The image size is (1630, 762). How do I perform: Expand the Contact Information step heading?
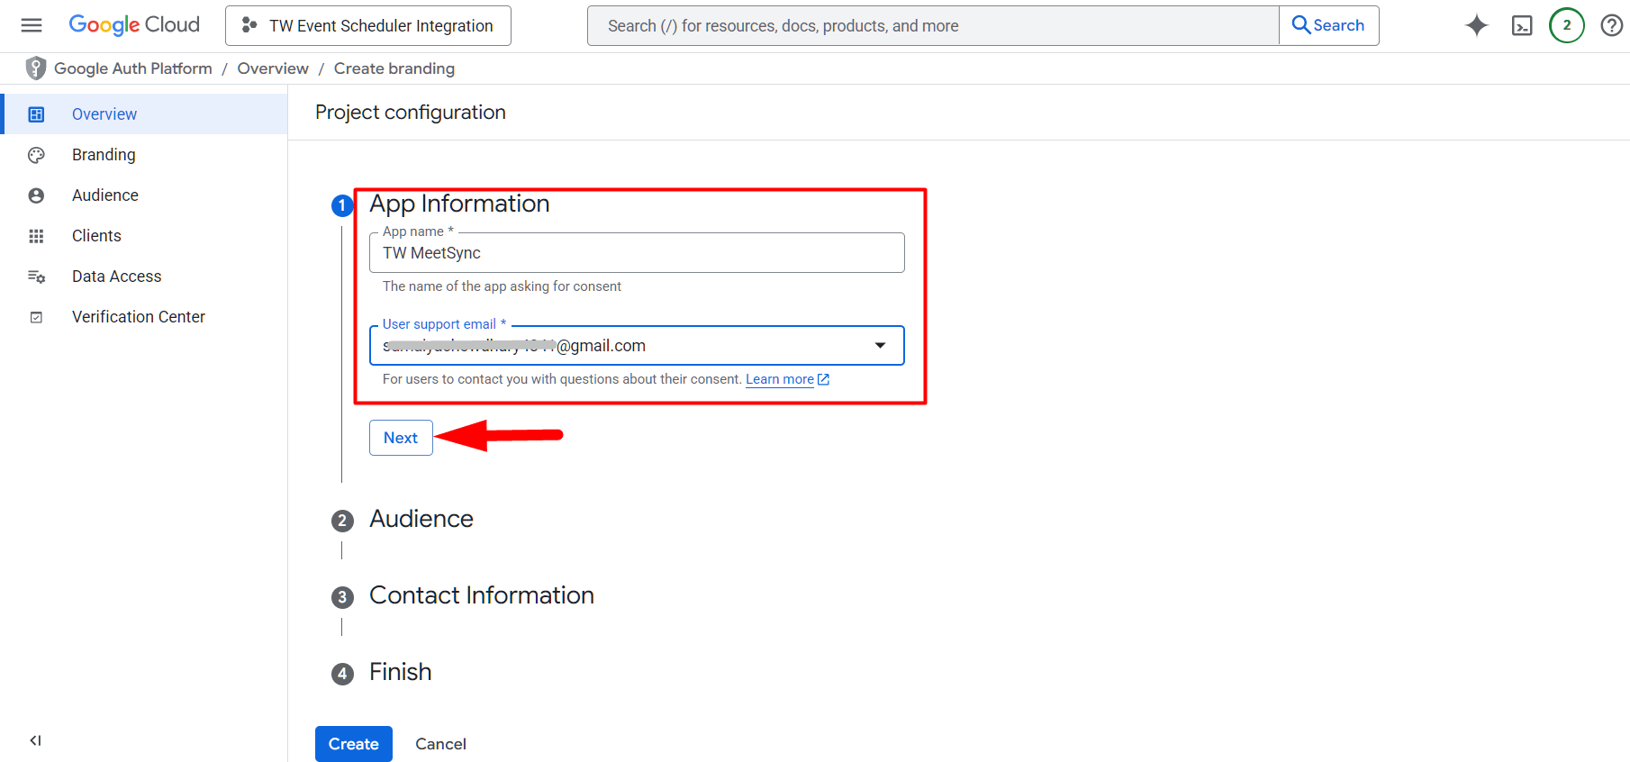pyautogui.click(x=482, y=595)
